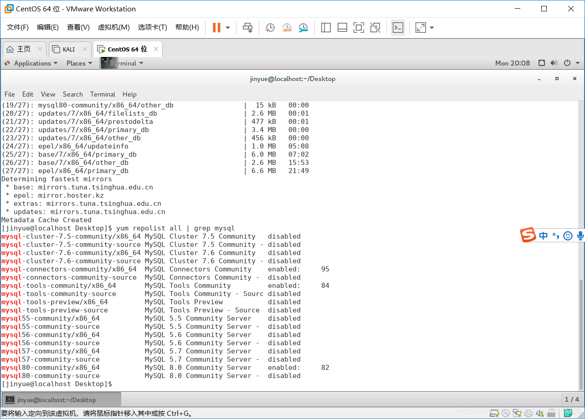Click the GNOME screen indicator icon
Screen dimensions: 585x419
tap(542, 63)
